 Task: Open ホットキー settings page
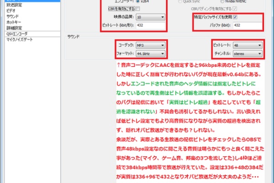[14, 22]
